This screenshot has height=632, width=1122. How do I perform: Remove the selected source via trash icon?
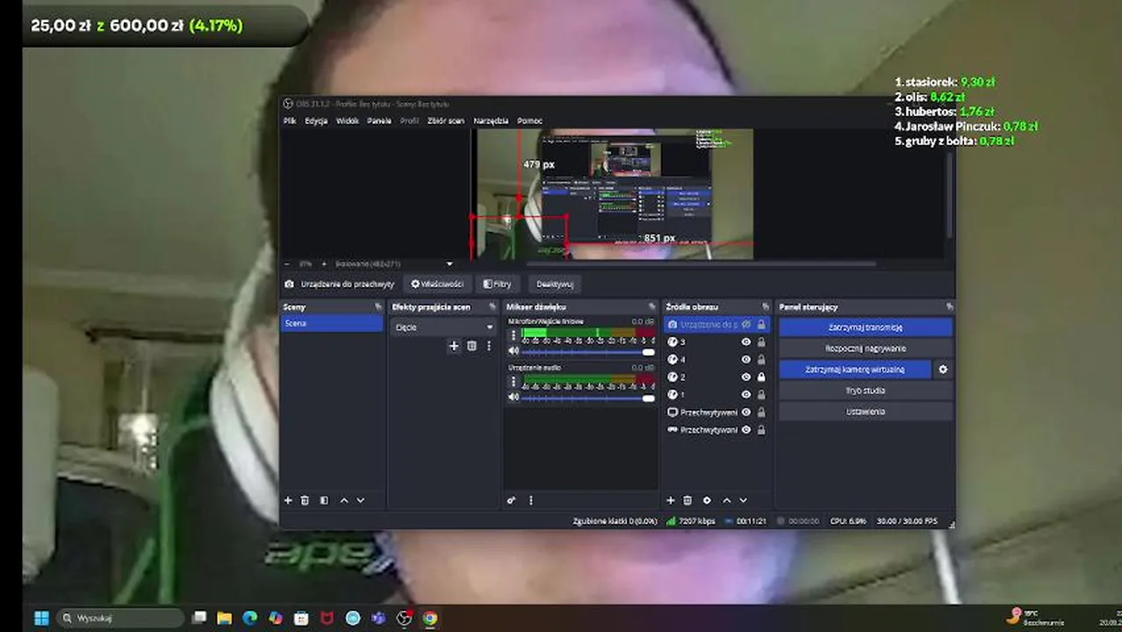coord(687,500)
